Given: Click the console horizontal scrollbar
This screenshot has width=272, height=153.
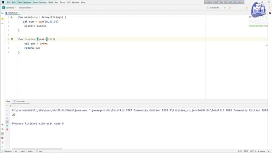Looking at the screenshot, I should [x=37, y=149].
